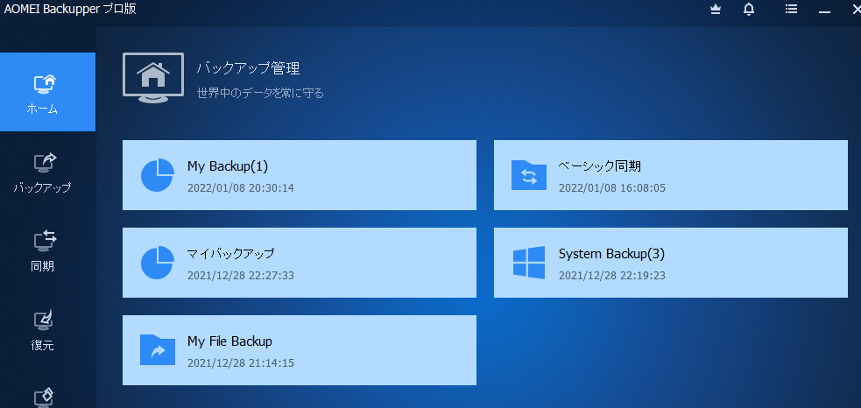Open the menu list icon in title bar
Image resolution: width=861 pixels, height=408 pixels.
click(791, 10)
